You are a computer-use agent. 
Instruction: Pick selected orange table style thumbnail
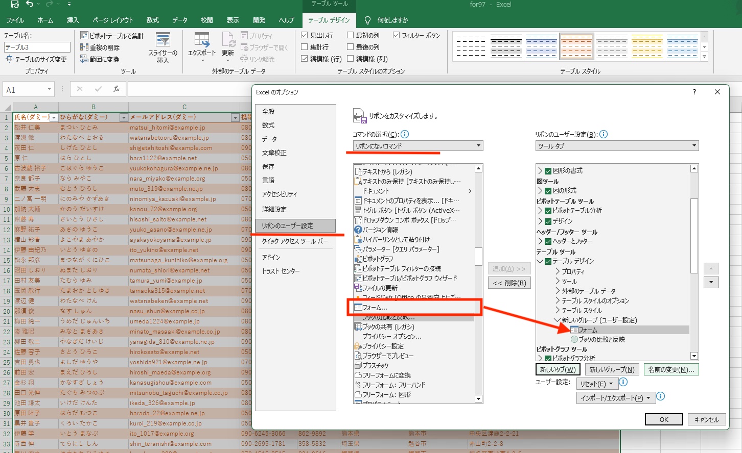click(x=576, y=46)
